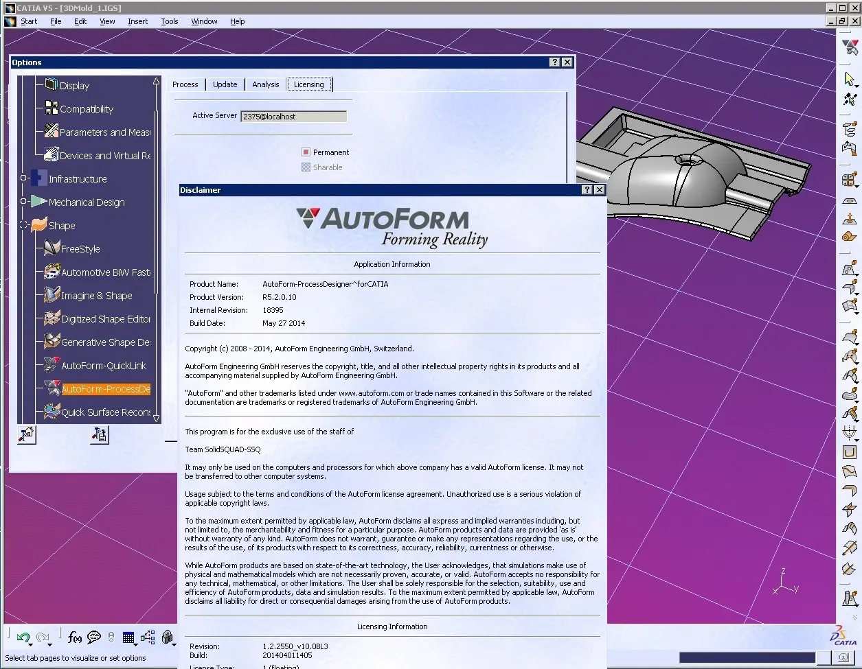Expand the Infrastructure tree node
This screenshot has height=669, width=862.
23,178
